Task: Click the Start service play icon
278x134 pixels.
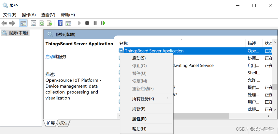Action: (80, 23)
